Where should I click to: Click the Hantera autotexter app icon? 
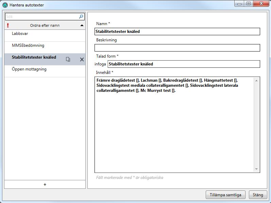pos(5,5)
